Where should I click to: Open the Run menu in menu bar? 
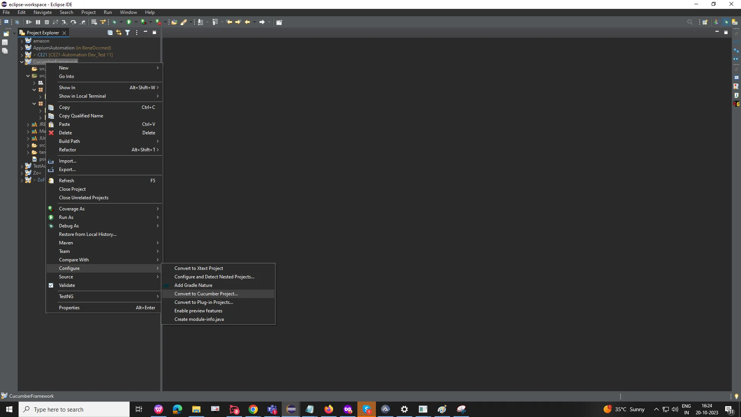(108, 12)
